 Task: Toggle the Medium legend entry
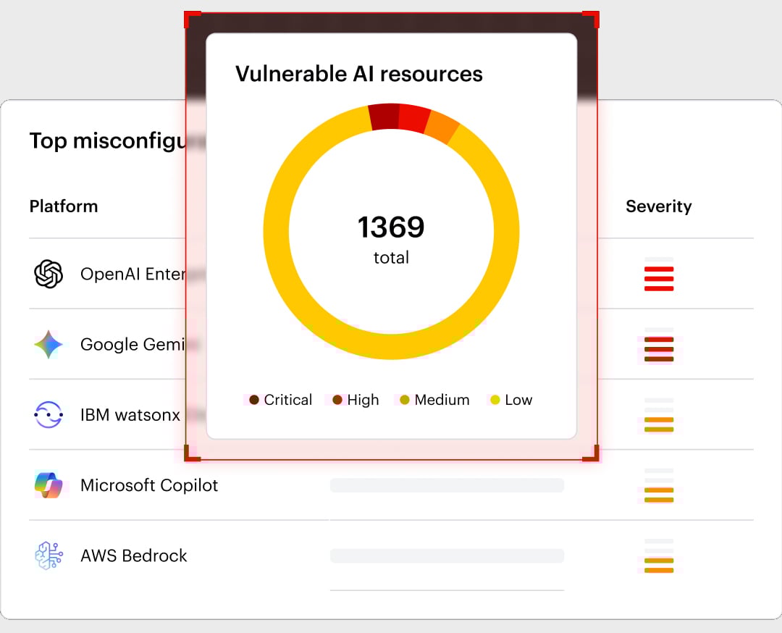(x=432, y=399)
